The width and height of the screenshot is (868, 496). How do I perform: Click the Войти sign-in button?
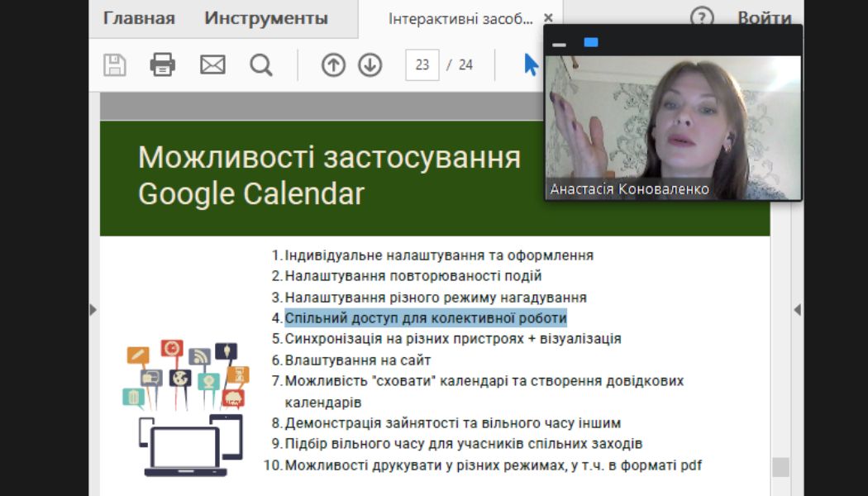point(764,18)
